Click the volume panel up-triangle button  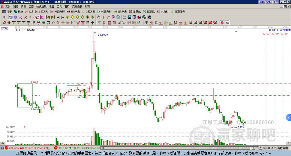(x=2, y=143)
